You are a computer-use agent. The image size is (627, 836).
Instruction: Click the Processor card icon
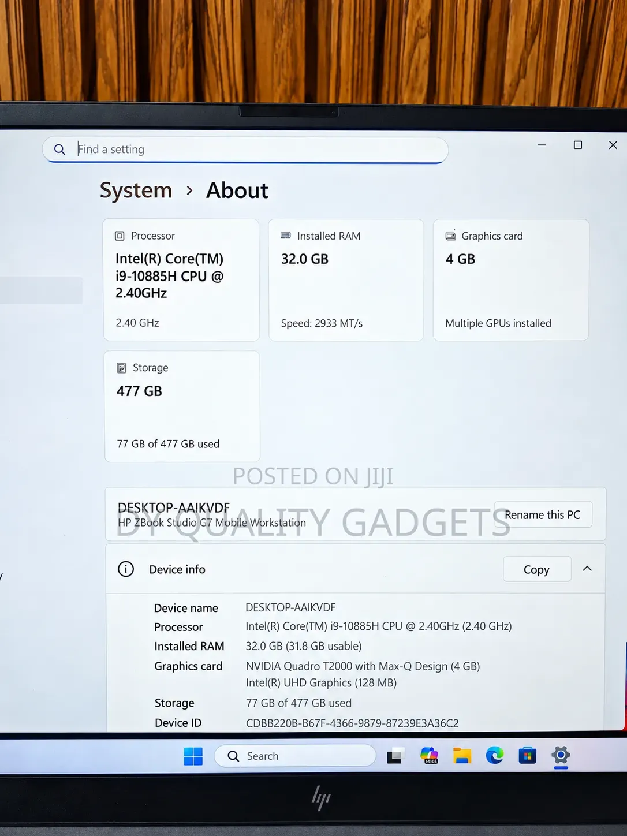click(120, 236)
